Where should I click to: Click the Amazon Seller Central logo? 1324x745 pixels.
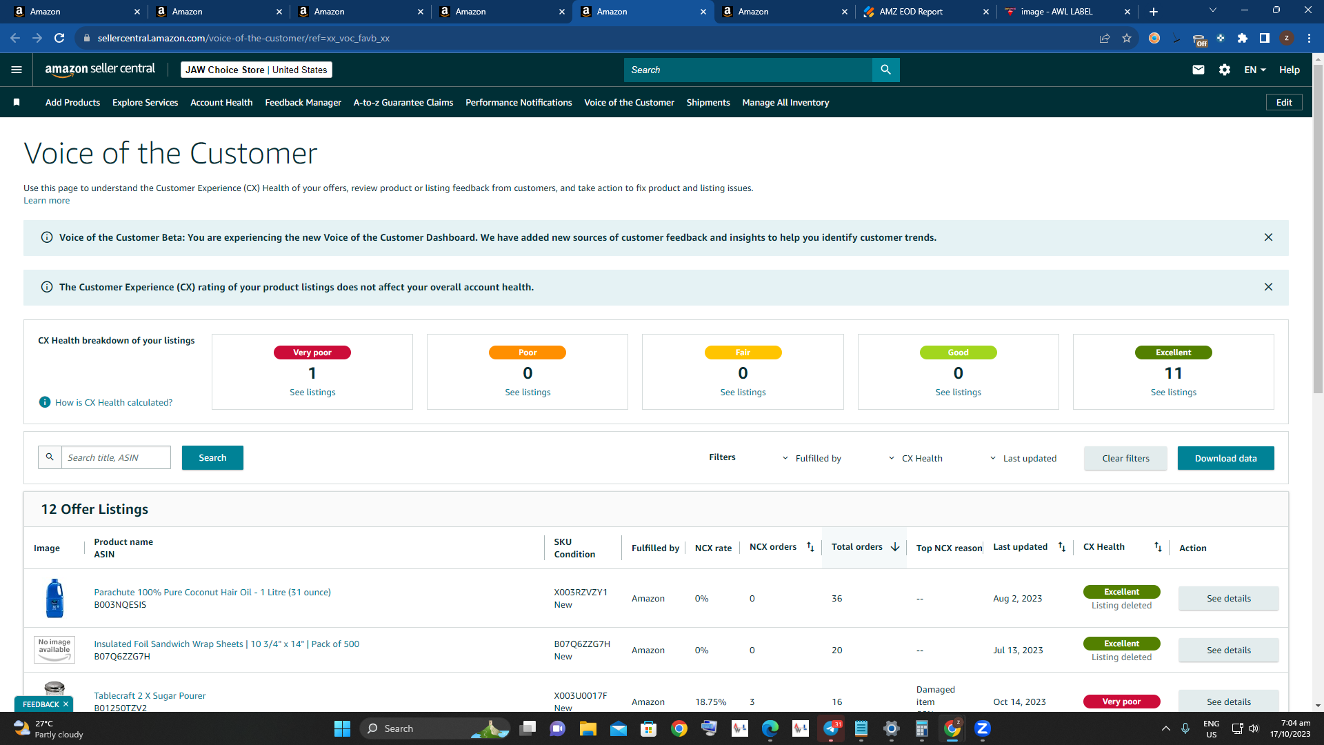[x=100, y=70]
